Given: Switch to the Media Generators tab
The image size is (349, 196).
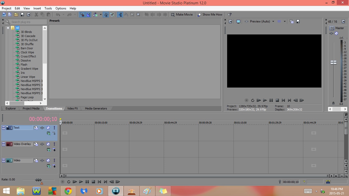Looking at the screenshot, I should point(96,108).
